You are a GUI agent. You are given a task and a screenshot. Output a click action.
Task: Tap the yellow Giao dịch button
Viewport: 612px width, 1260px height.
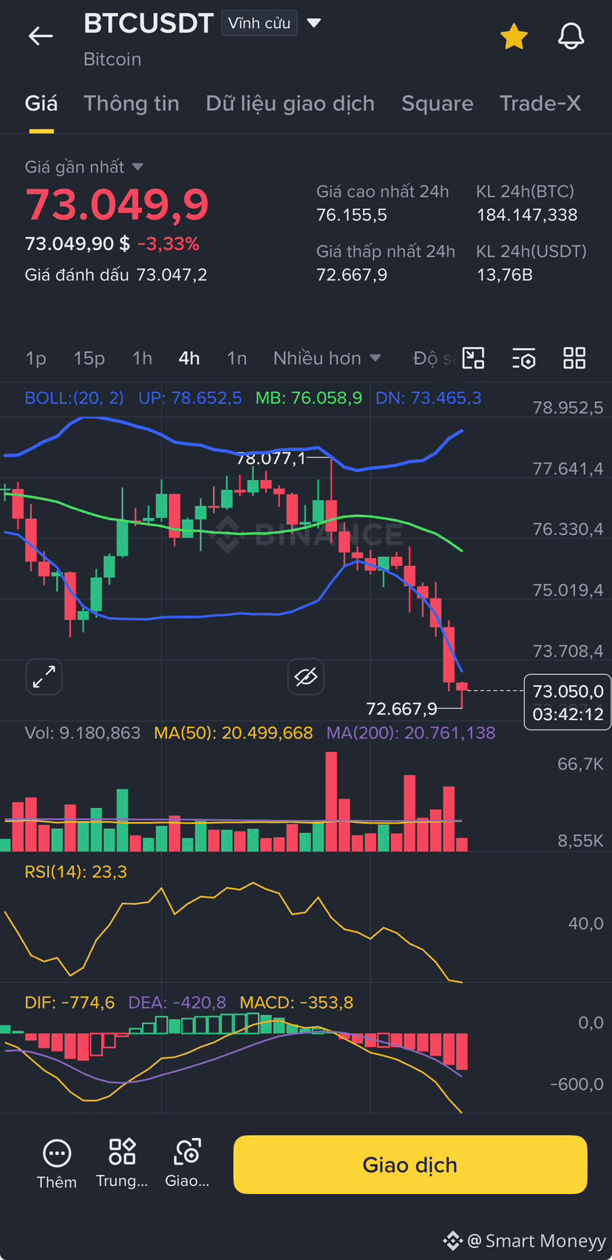tap(410, 1165)
